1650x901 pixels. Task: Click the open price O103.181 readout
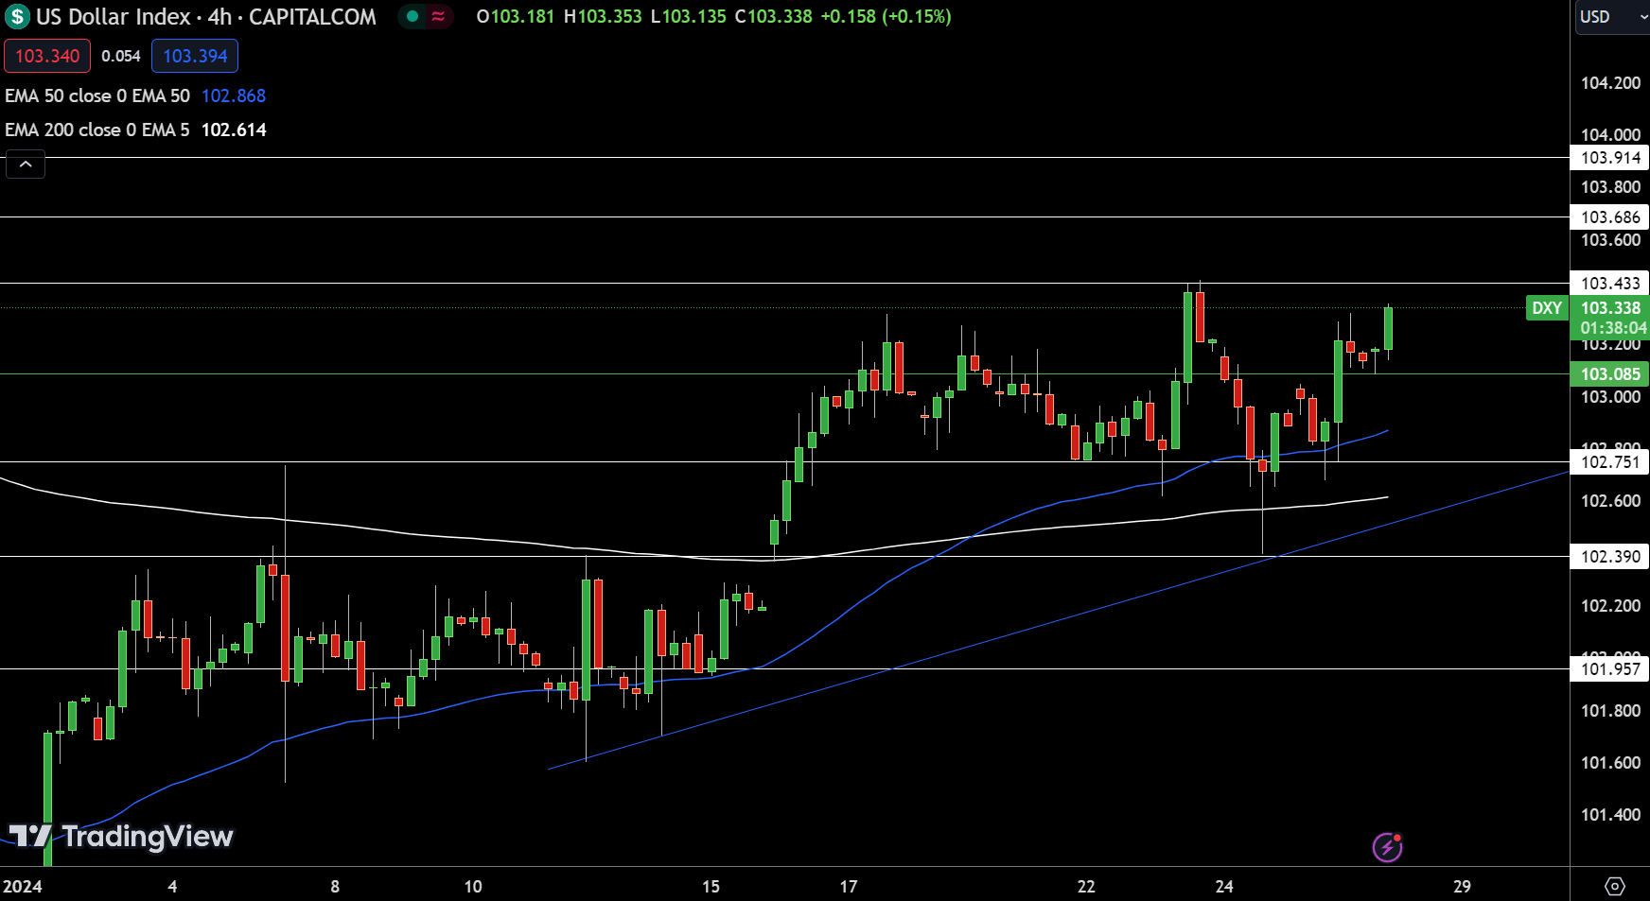click(516, 16)
